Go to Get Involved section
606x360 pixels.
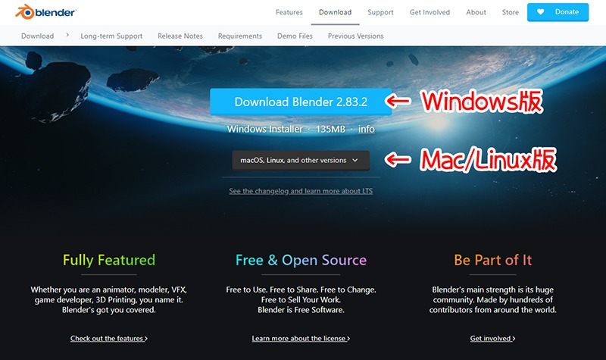(x=430, y=12)
